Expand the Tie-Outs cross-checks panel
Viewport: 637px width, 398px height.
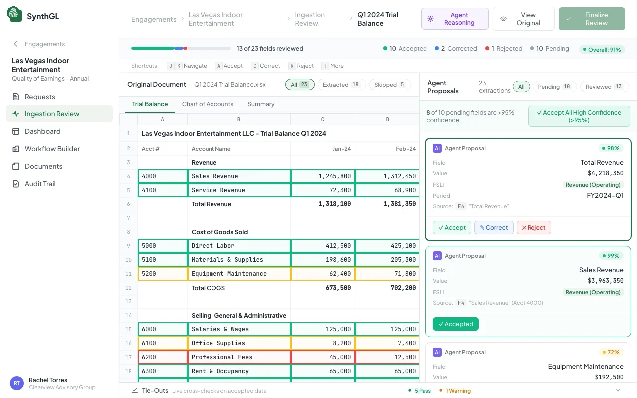point(618,391)
